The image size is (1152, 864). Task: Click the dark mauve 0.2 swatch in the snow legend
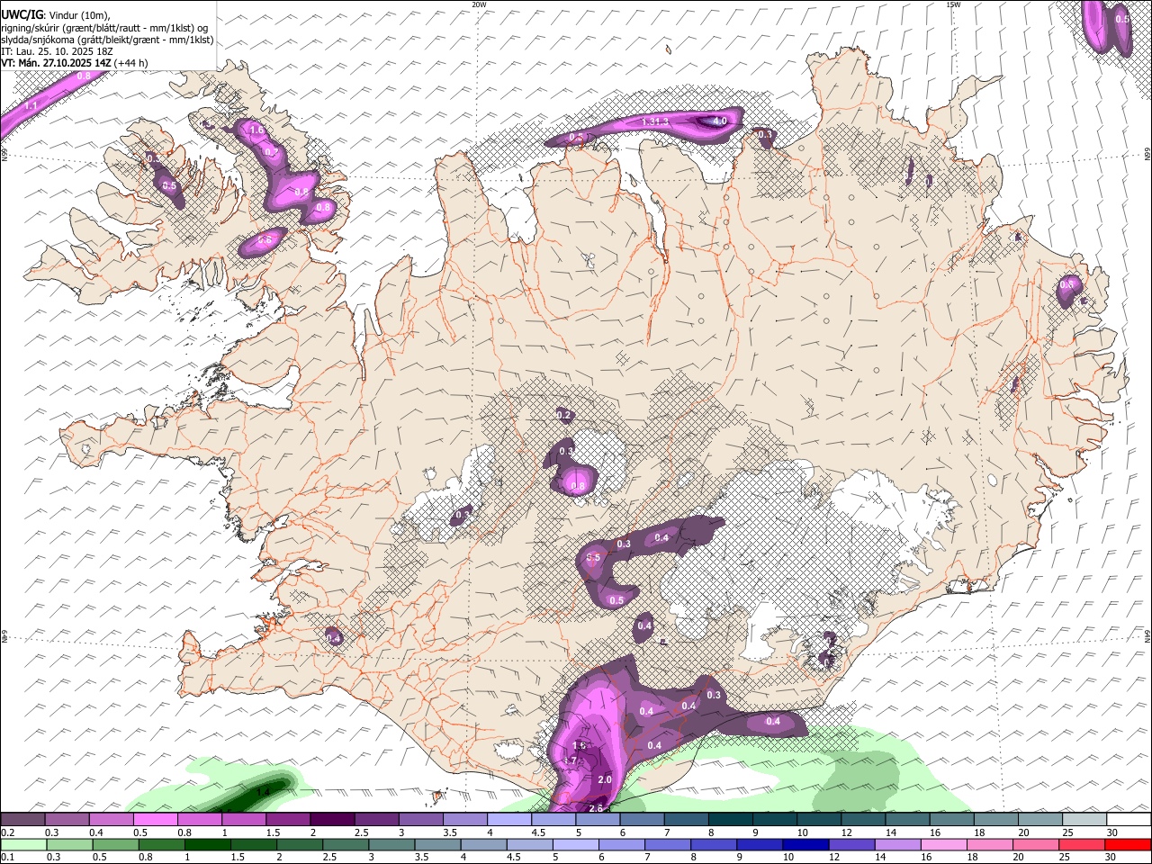(x=22, y=820)
